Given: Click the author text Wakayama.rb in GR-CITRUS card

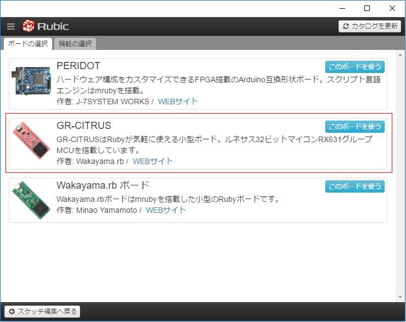Looking at the screenshot, I should [100, 161].
